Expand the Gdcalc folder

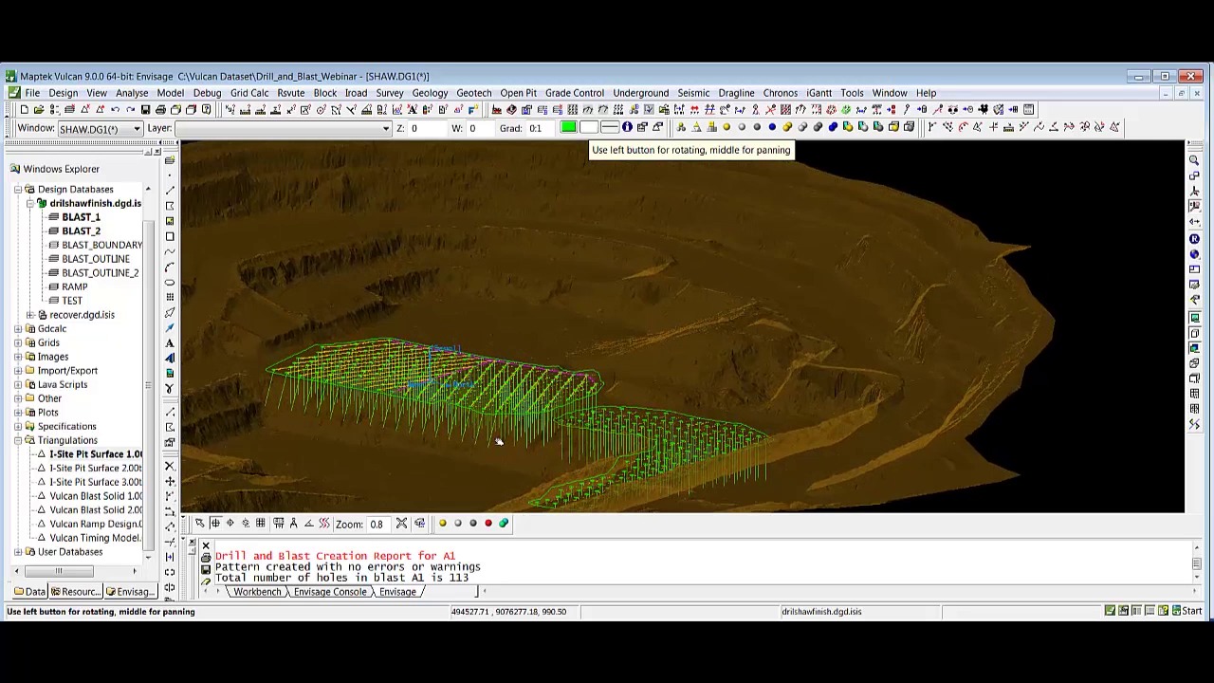pos(18,329)
